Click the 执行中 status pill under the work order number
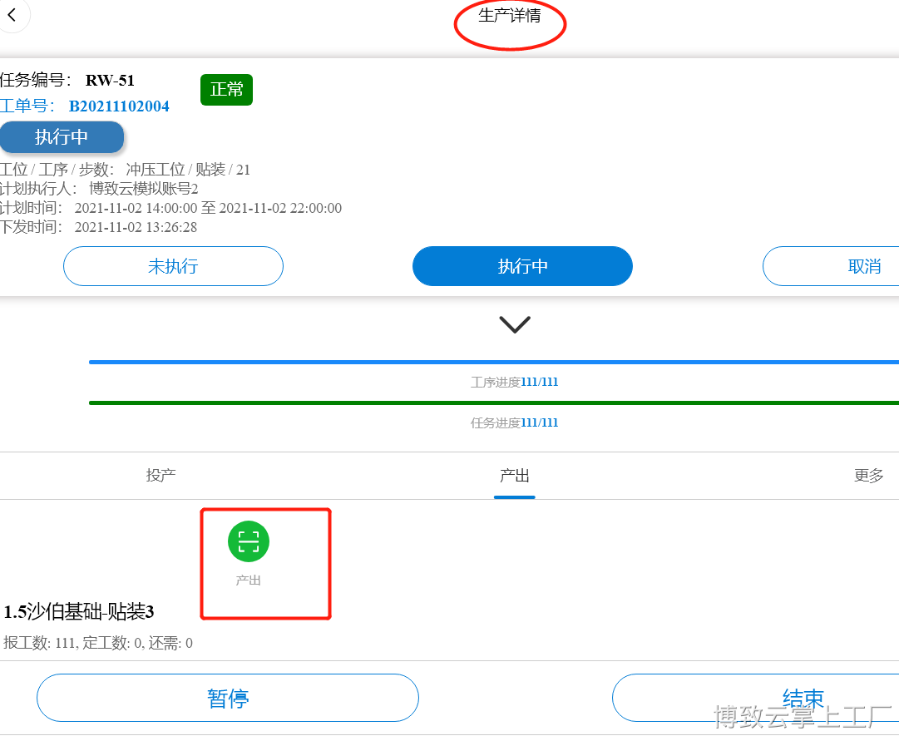899x736 pixels. click(x=62, y=137)
